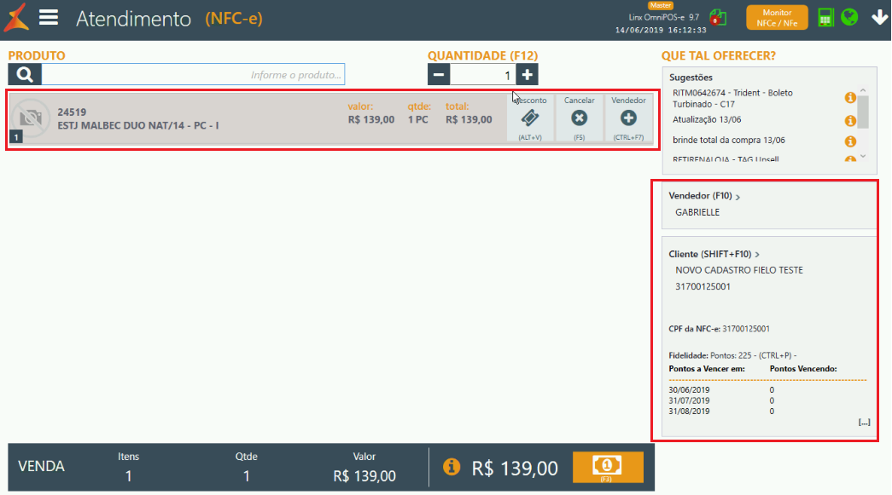Image resolution: width=892 pixels, height=495 pixels.
Task: Click the Linx logo icon
Action: tap(16, 18)
